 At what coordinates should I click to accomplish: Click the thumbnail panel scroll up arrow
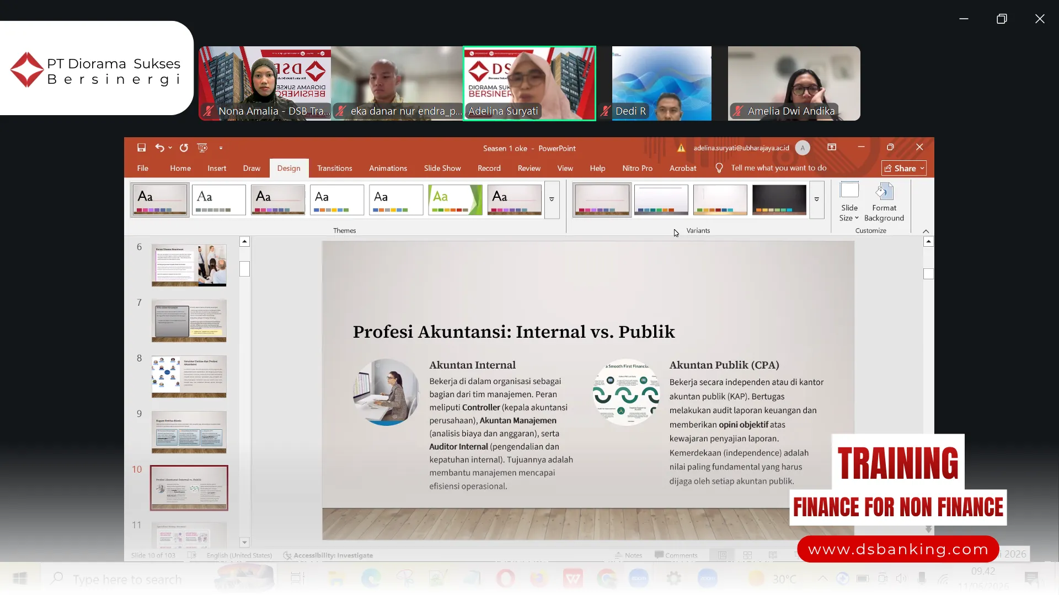tap(244, 241)
